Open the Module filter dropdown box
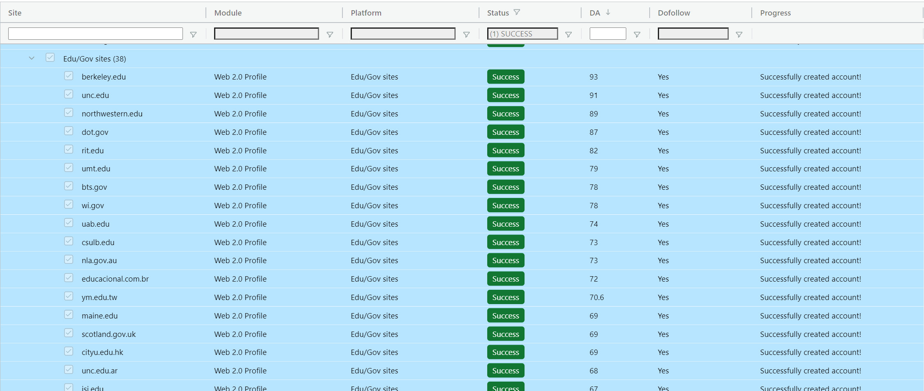The image size is (924, 391). [266, 34]
